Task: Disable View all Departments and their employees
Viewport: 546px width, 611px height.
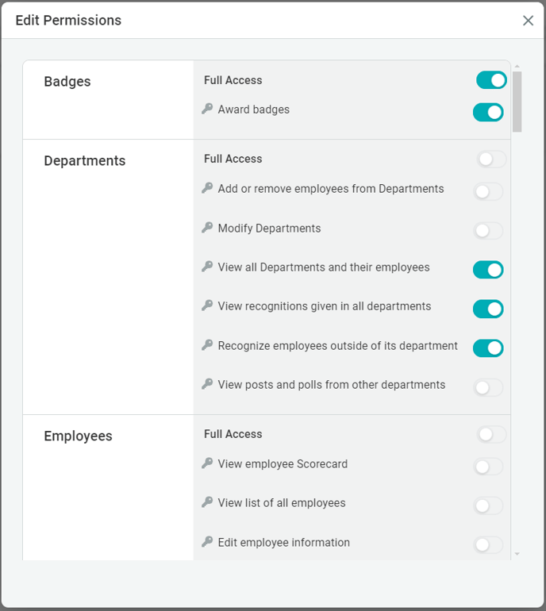Action: tap(488, 270)
